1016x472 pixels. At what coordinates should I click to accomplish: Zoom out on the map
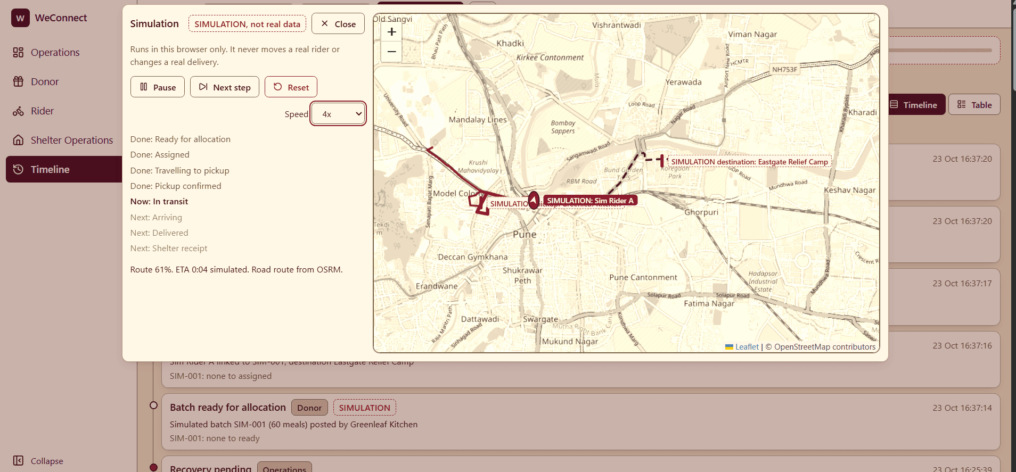(x=391, y=52)
